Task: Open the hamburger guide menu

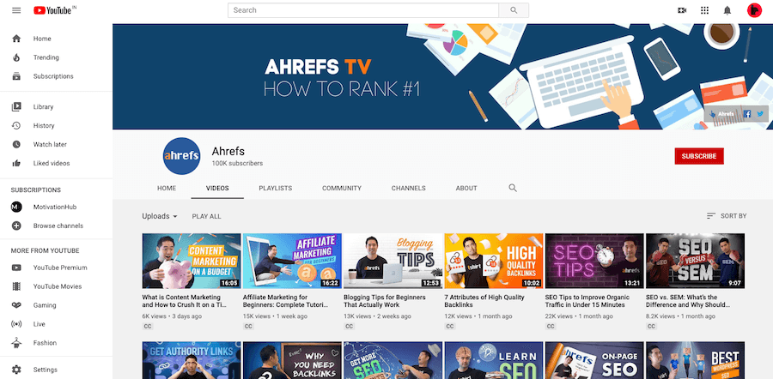Action: point(16,9)
